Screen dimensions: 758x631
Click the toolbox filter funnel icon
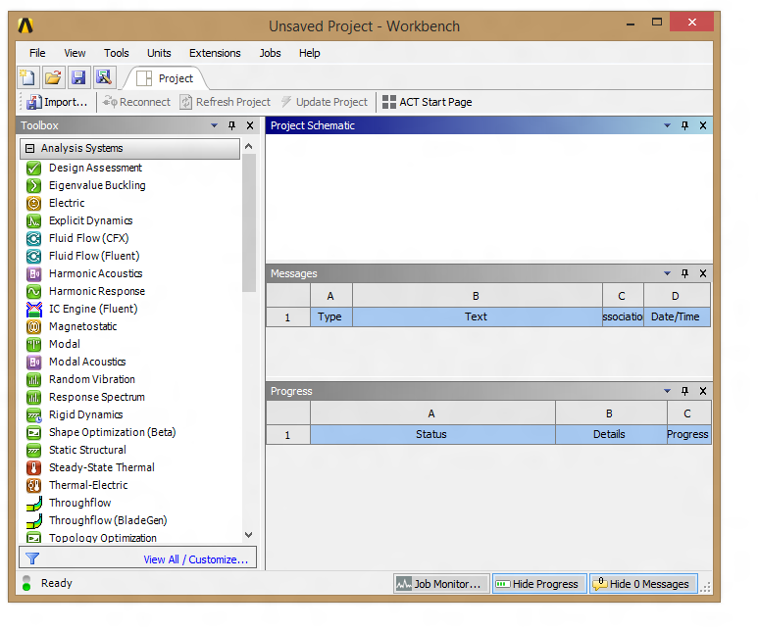(32, 558)
